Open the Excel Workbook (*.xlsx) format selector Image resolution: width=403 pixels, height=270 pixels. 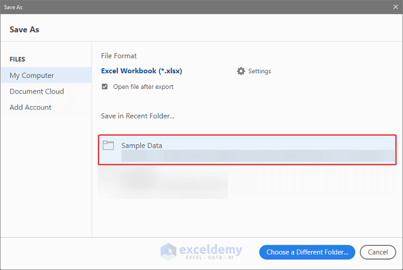coord(142,71)
